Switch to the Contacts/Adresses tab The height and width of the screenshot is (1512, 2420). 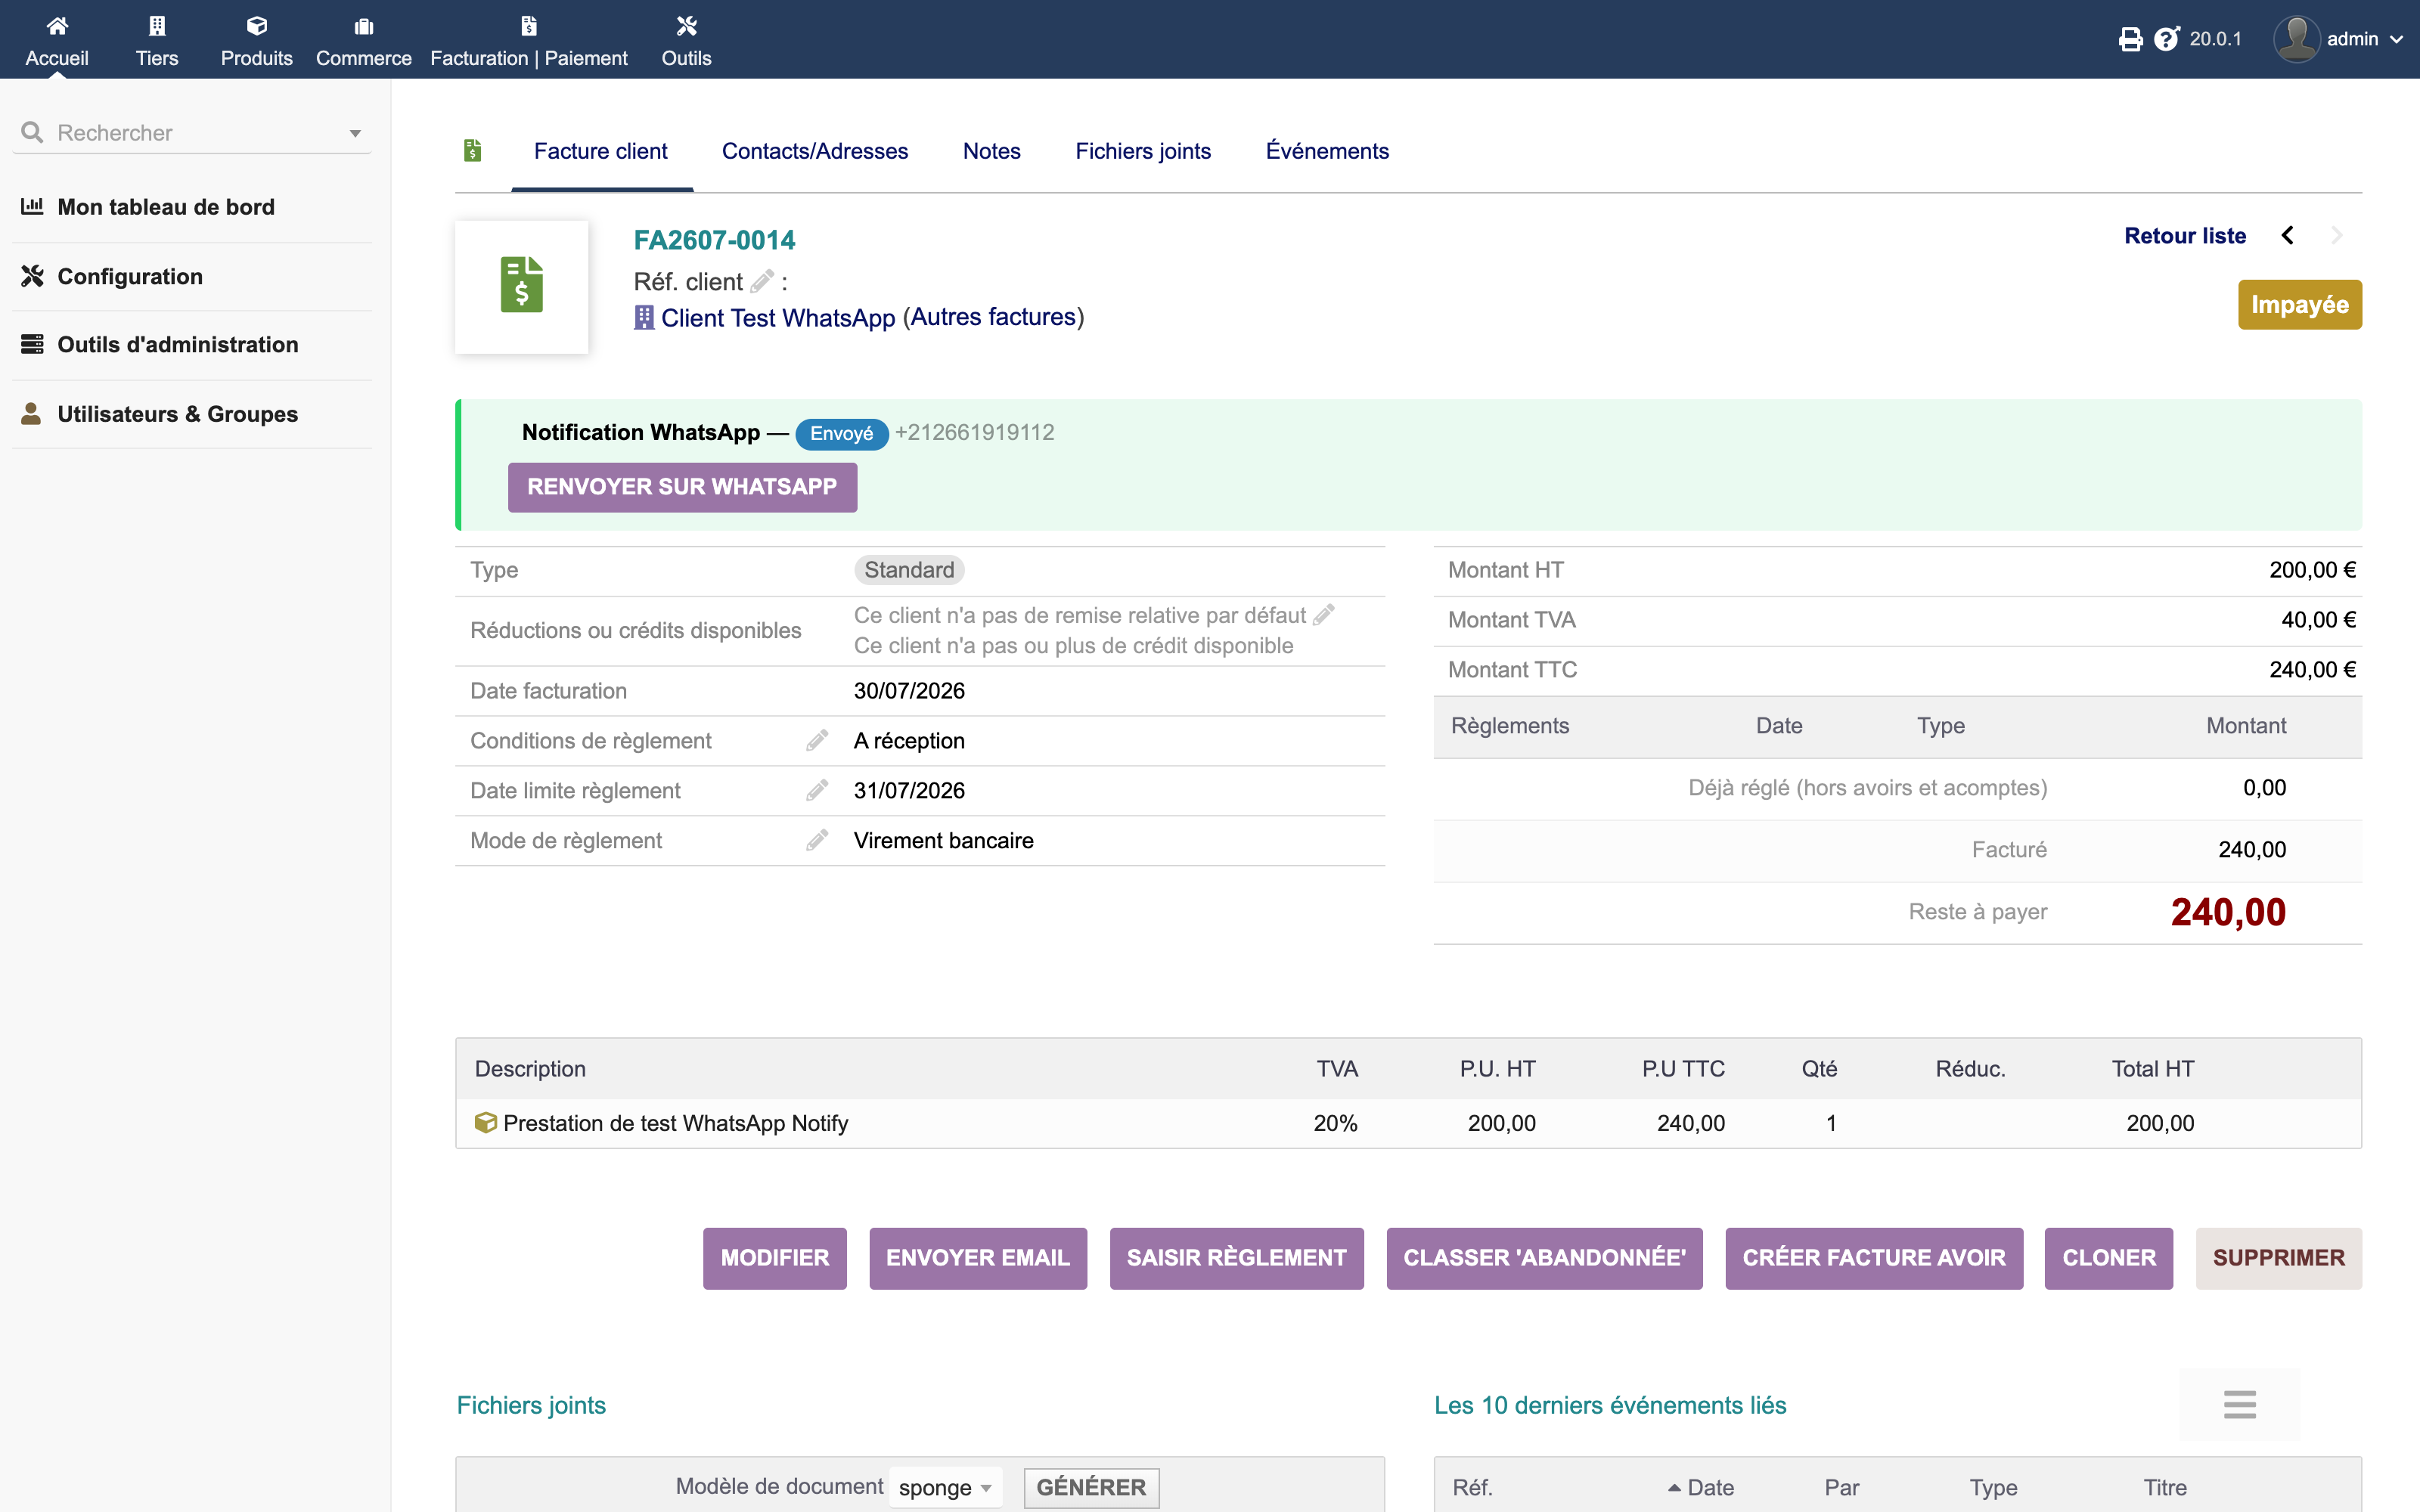814,151
